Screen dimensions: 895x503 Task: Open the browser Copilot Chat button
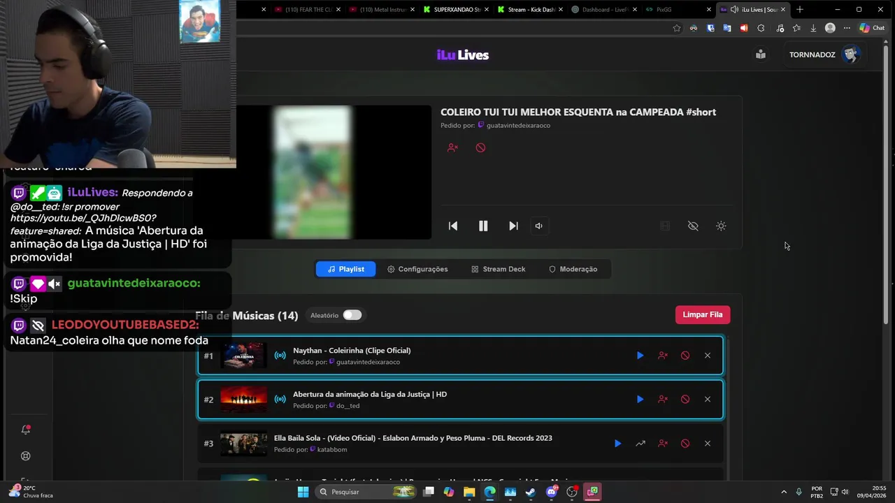click(x=872, y=28)
